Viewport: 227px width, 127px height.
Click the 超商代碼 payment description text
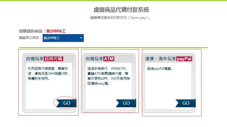click(x=49, y=73)
